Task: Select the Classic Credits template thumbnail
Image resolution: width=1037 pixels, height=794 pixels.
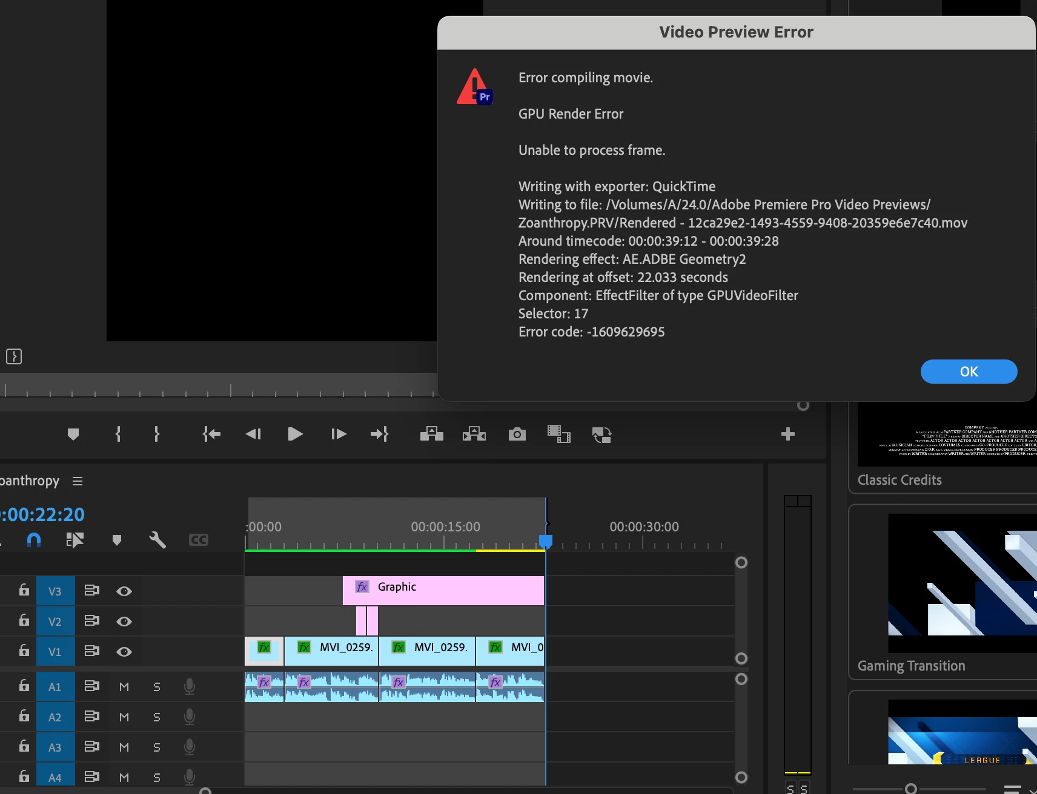Action: point(947,434)
